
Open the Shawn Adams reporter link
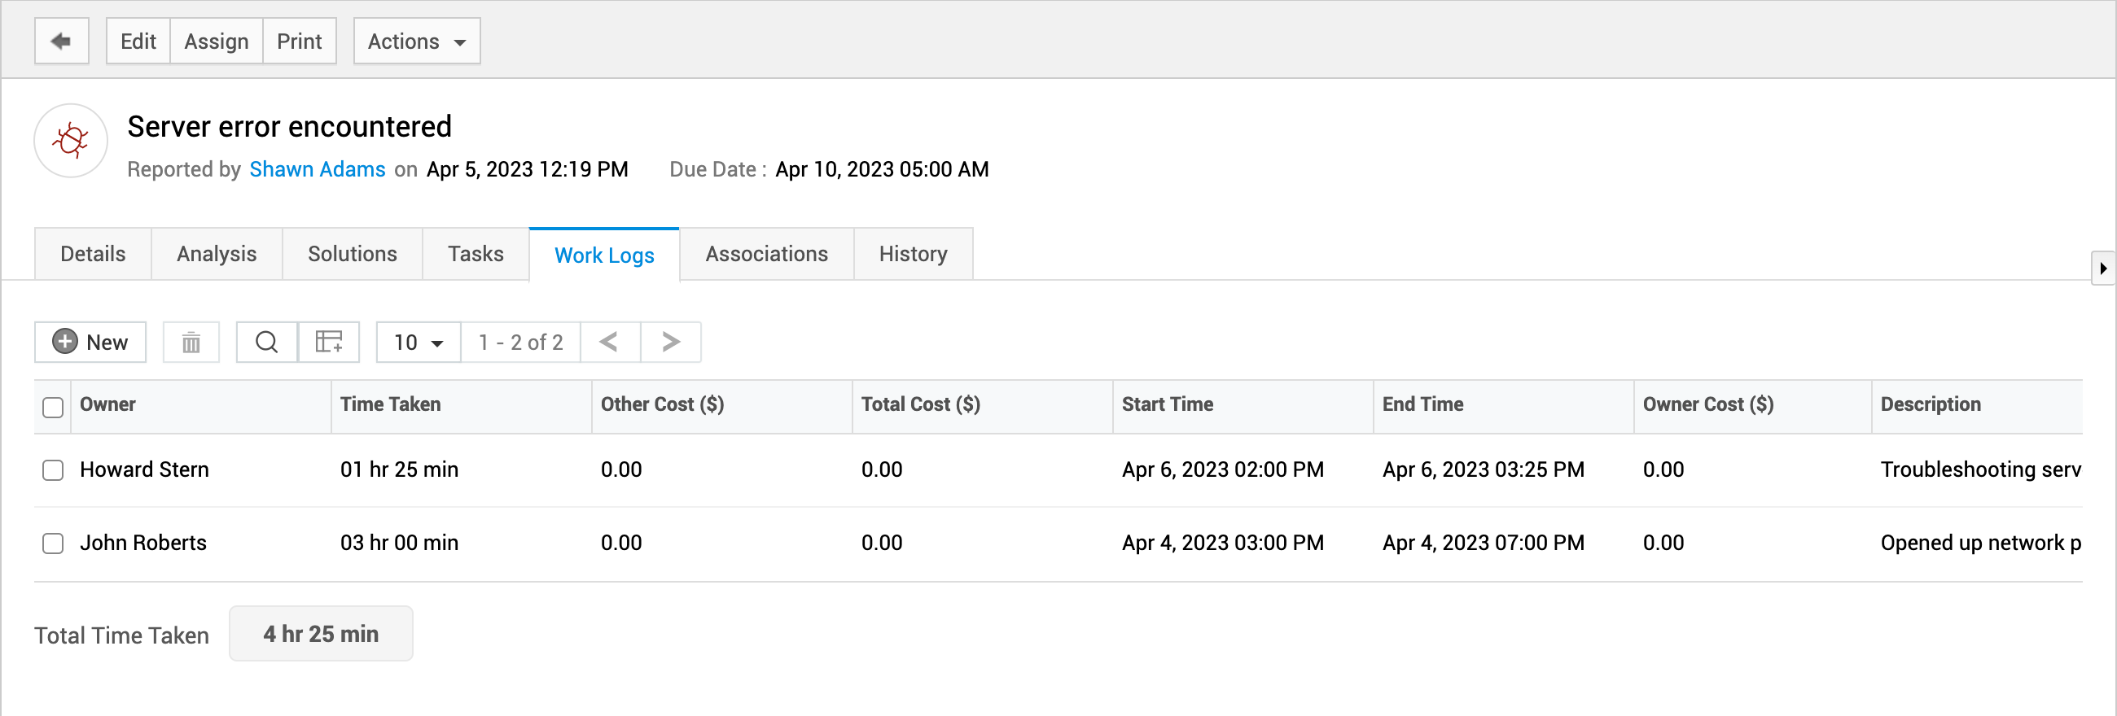tap(318, 169)
